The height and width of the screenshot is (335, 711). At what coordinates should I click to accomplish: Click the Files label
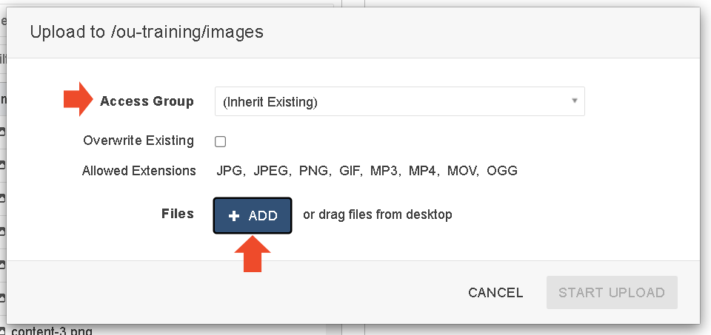[177, 214]
